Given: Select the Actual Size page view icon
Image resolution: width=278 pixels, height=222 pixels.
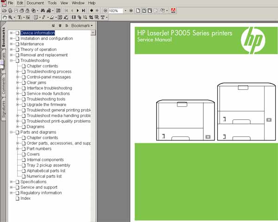Looking at the screenshot, I should (138, 11).
